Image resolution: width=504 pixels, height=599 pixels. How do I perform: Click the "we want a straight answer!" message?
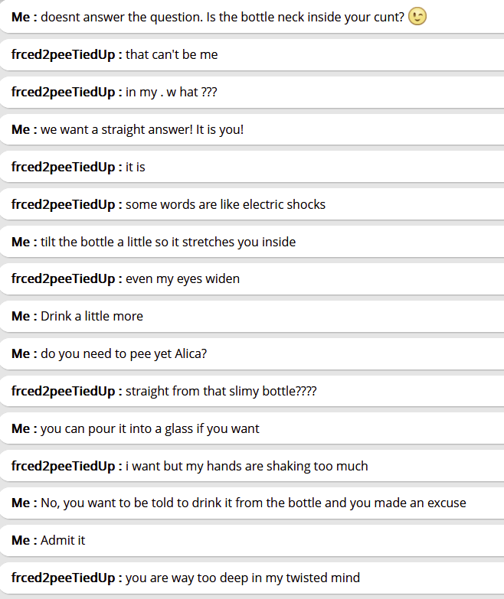(x=142, y=129)
